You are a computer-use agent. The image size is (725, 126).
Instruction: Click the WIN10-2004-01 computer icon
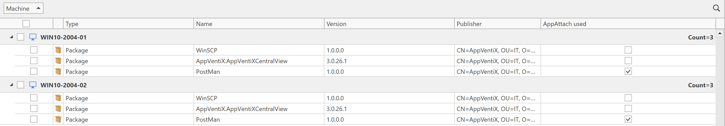[x=33, y=37]
